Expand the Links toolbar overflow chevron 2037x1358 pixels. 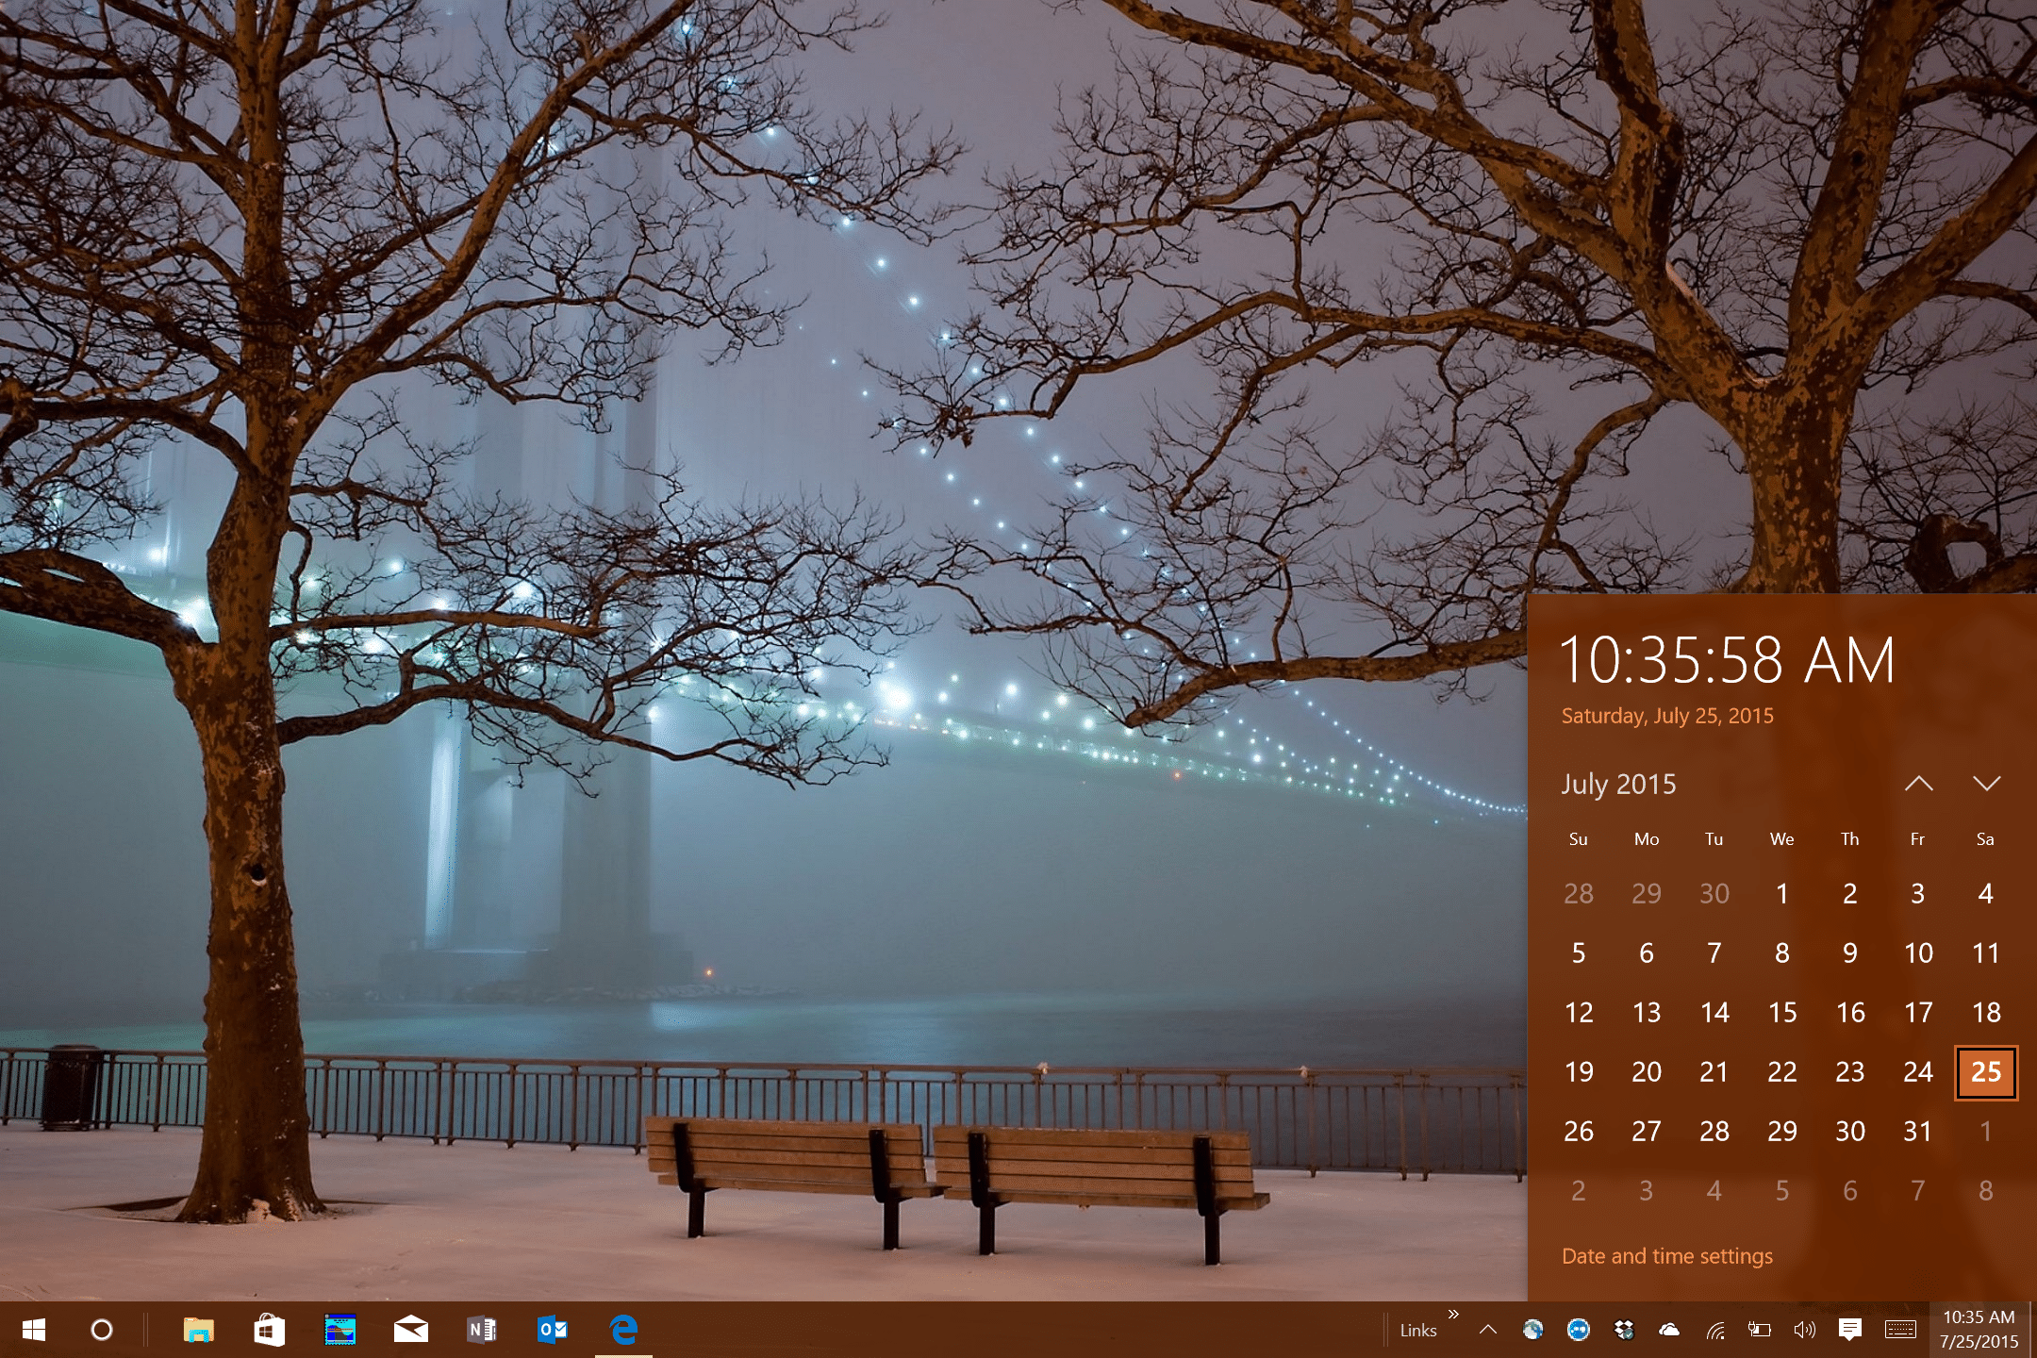point(1453,1314)
